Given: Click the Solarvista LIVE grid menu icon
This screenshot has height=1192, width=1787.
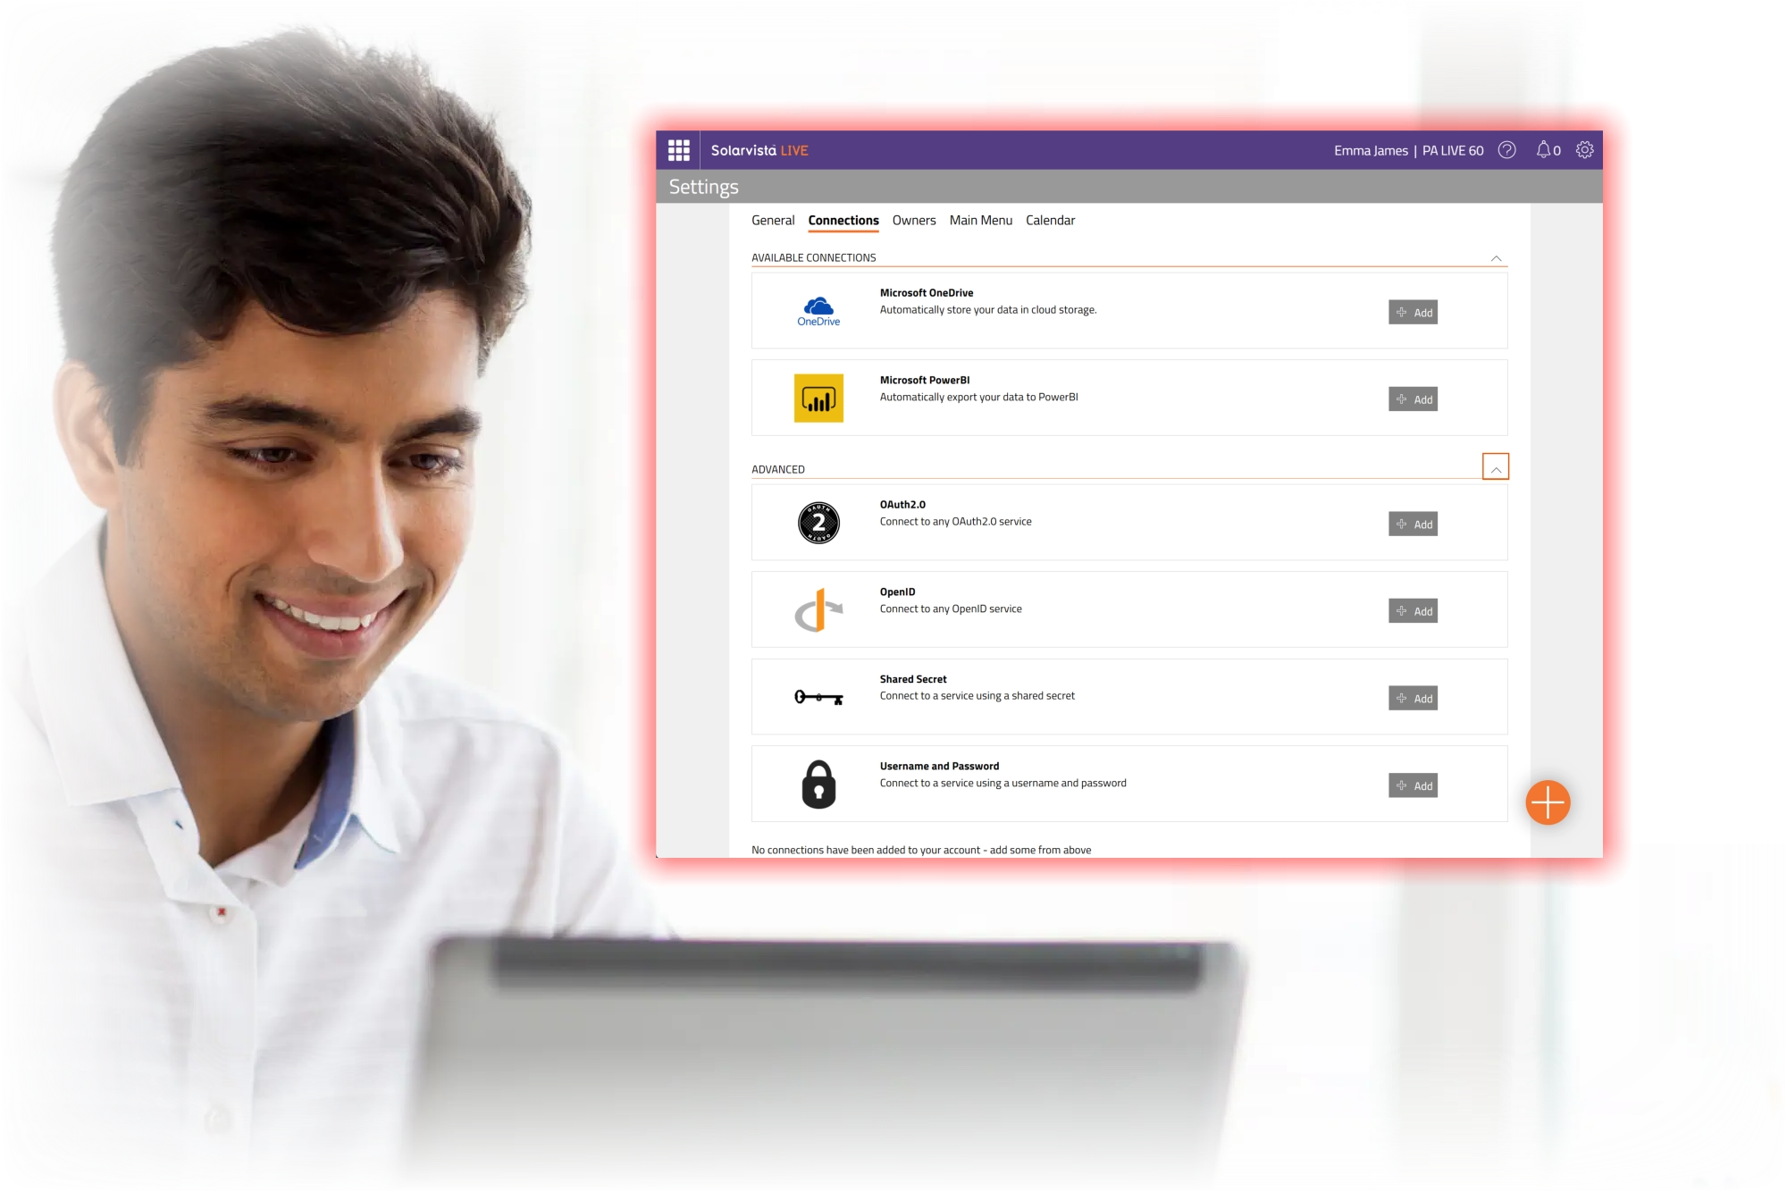Looking at the screenshot, I should [678, 149].
